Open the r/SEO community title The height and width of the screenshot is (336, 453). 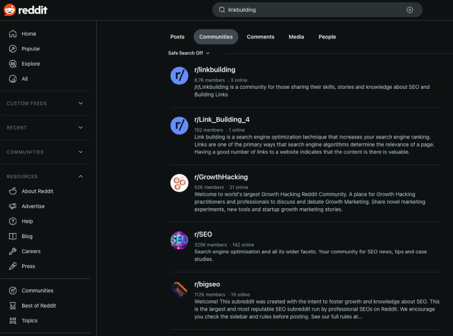click(x=203, y=234)
